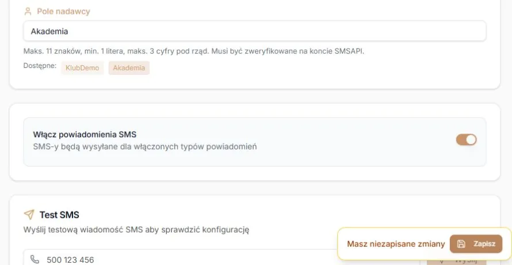Click the Test SMS section title
This screenshot has height=265, width=512.
[x=59, y=215]
